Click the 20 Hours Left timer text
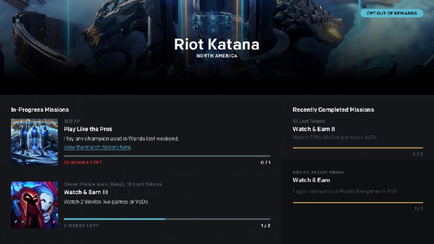This screenshot has height=244, width=434. [83, 163]
